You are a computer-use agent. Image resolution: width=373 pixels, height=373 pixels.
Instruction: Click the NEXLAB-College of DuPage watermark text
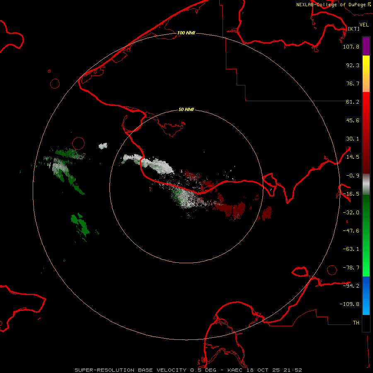pos(334,5)
